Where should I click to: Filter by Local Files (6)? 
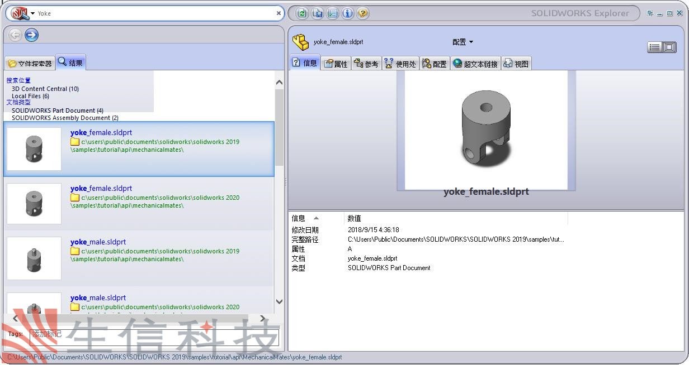pos(30,96)
